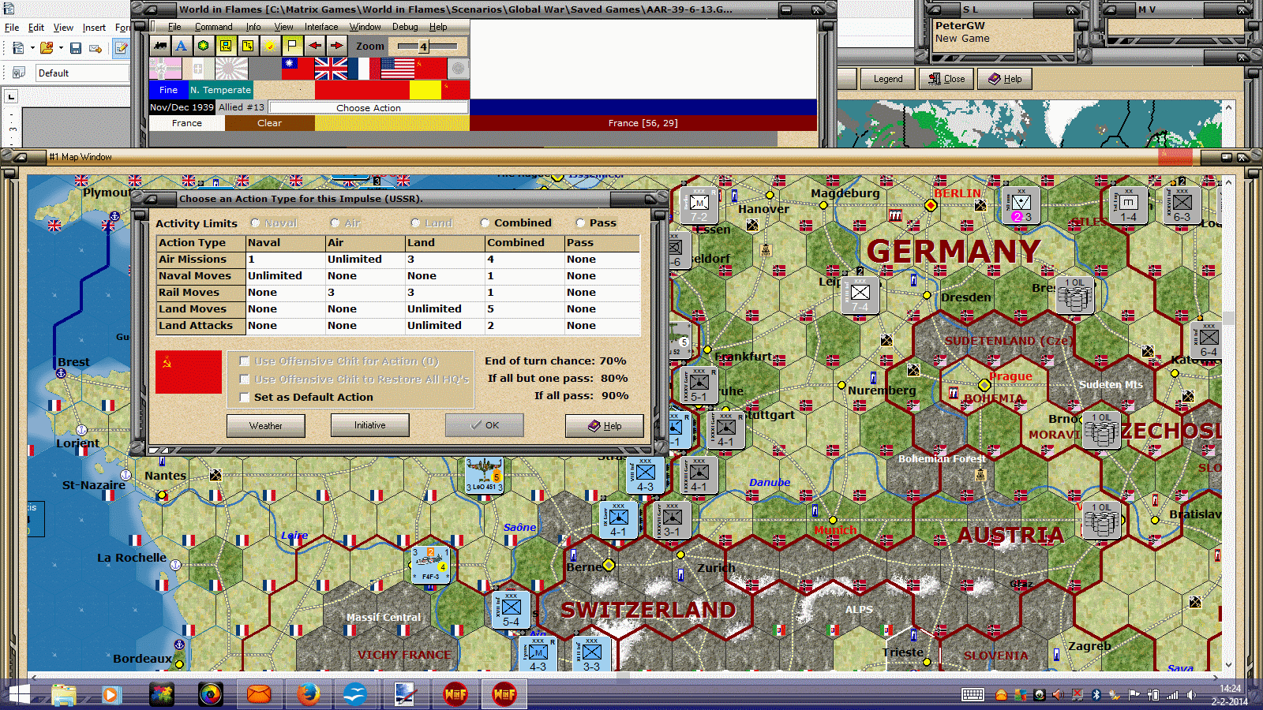Click the Close button beside Legend
This screenshot has width=1263, height=710.
(x=946, y=79)
